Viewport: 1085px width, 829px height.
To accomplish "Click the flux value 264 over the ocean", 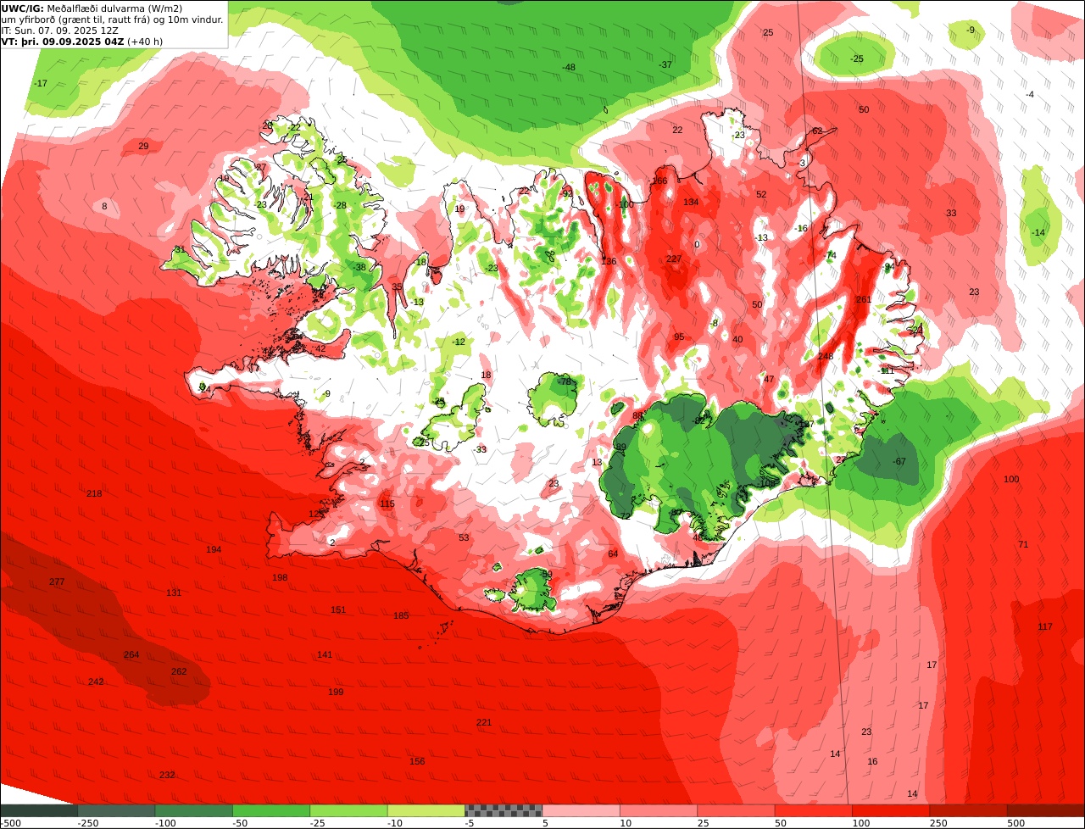I will [131, 655].
